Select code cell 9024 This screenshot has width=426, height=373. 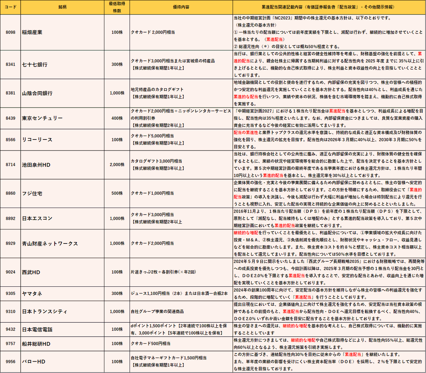tap(10, 272)
